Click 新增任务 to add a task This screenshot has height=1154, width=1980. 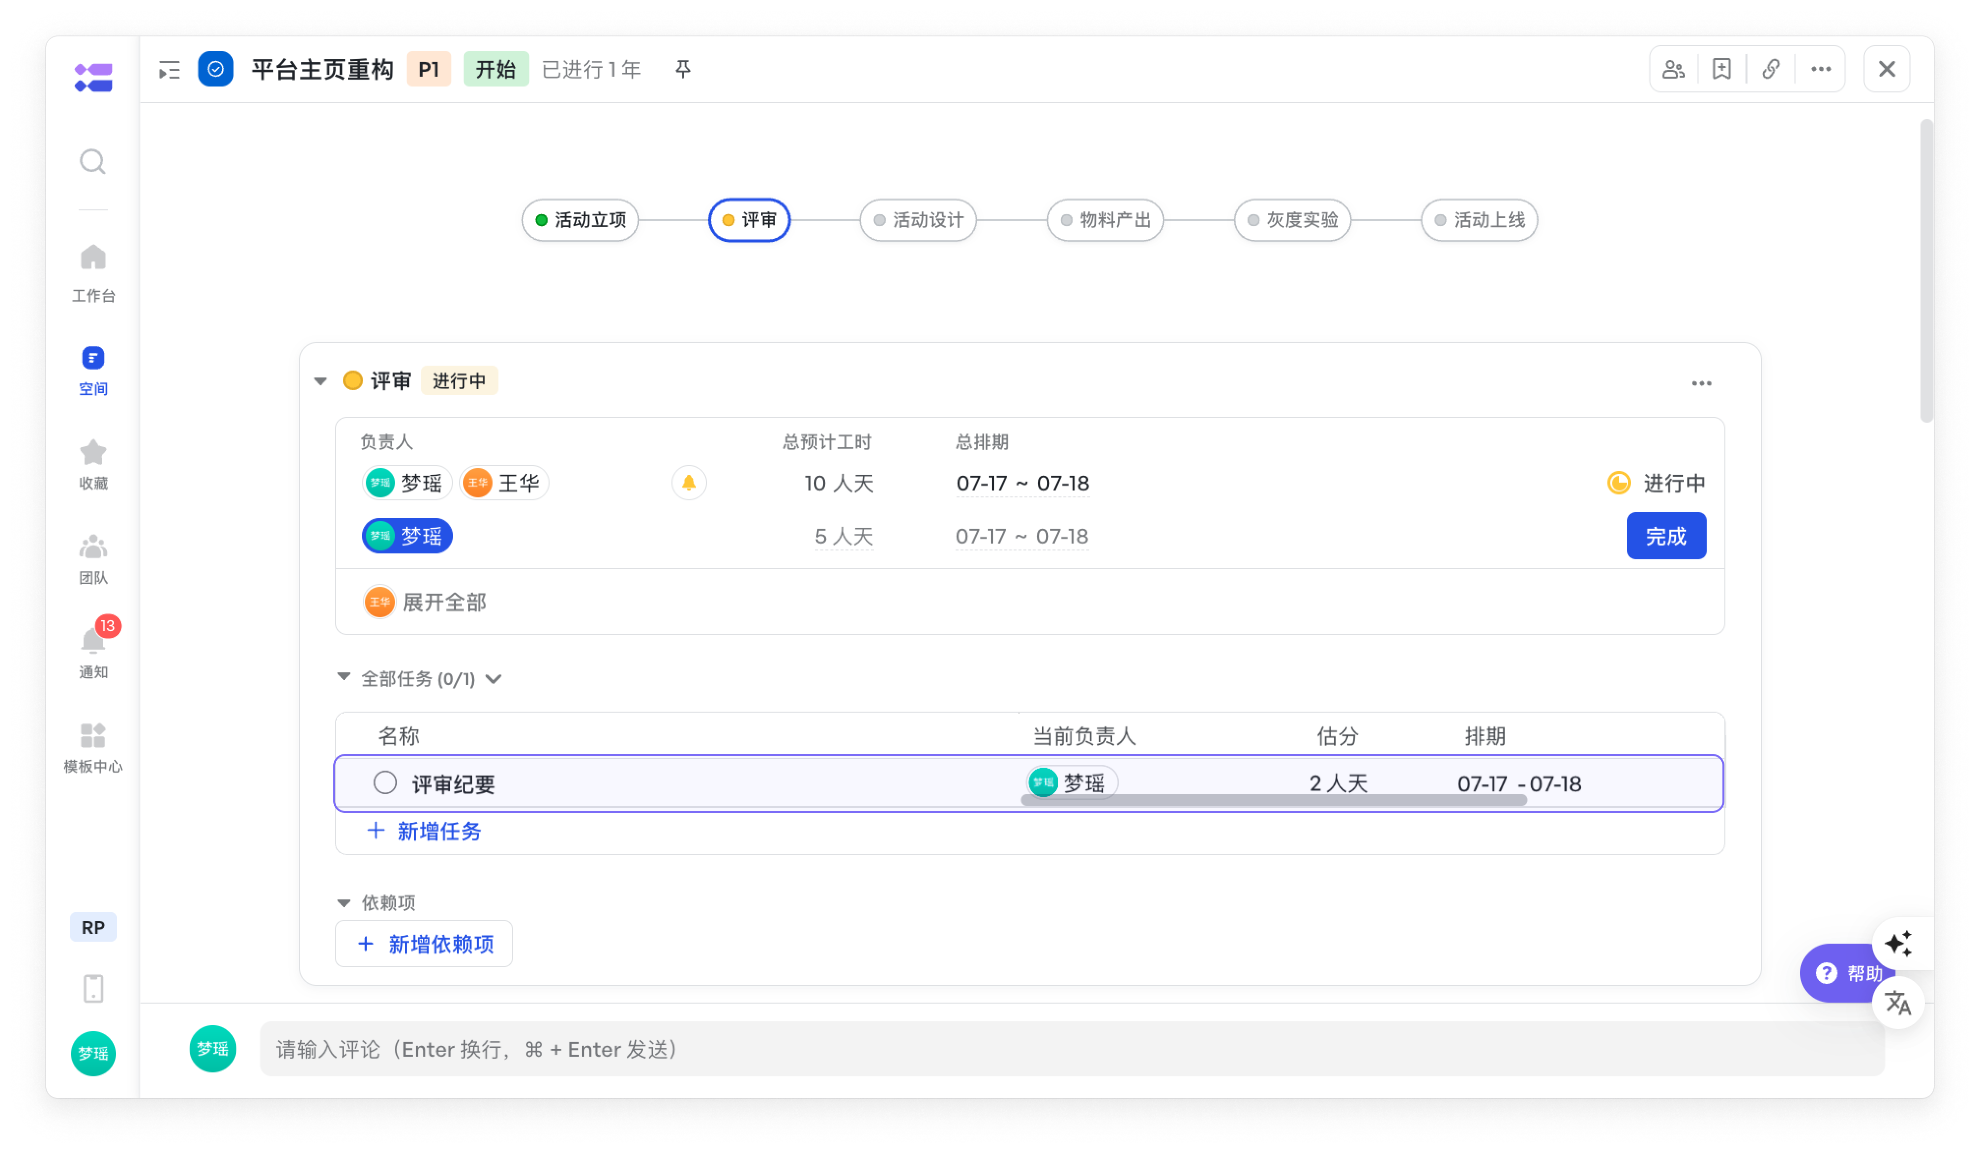pos(424,831)
